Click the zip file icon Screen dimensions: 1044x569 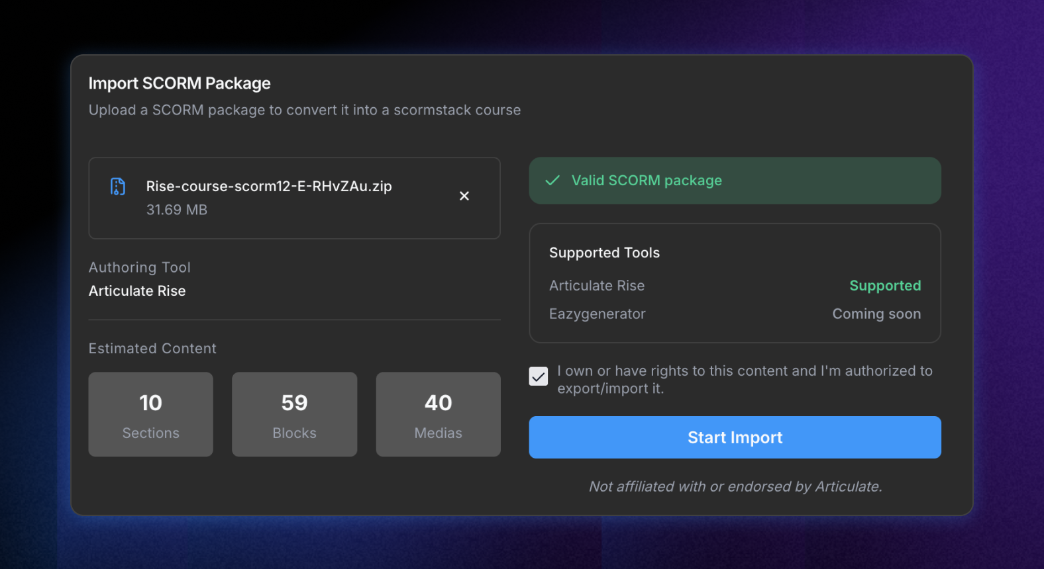118,187
